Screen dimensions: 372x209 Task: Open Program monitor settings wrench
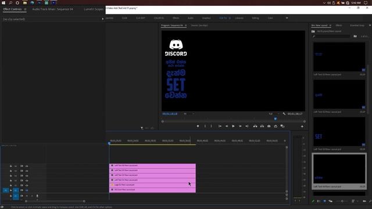pos(284,114)
